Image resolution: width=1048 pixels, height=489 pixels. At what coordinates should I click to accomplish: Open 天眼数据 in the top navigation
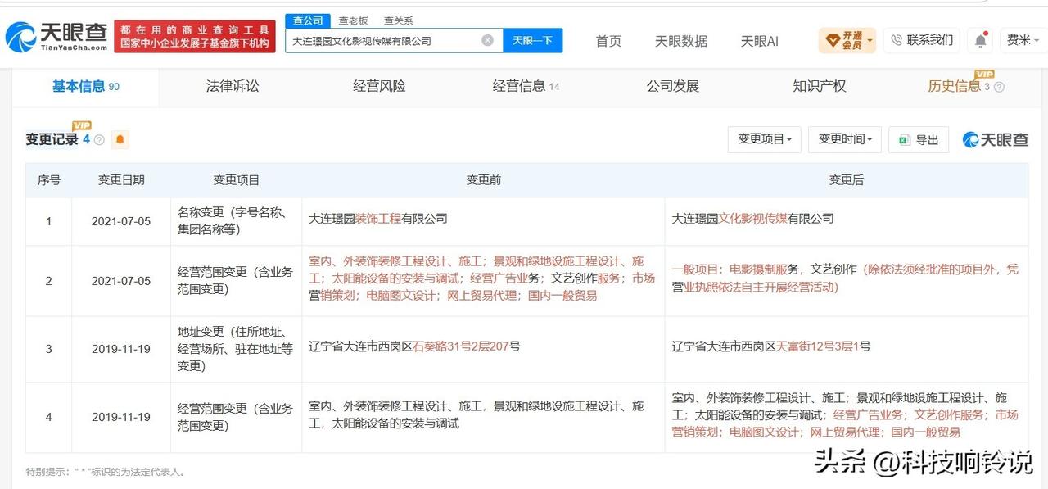(681, 41)
